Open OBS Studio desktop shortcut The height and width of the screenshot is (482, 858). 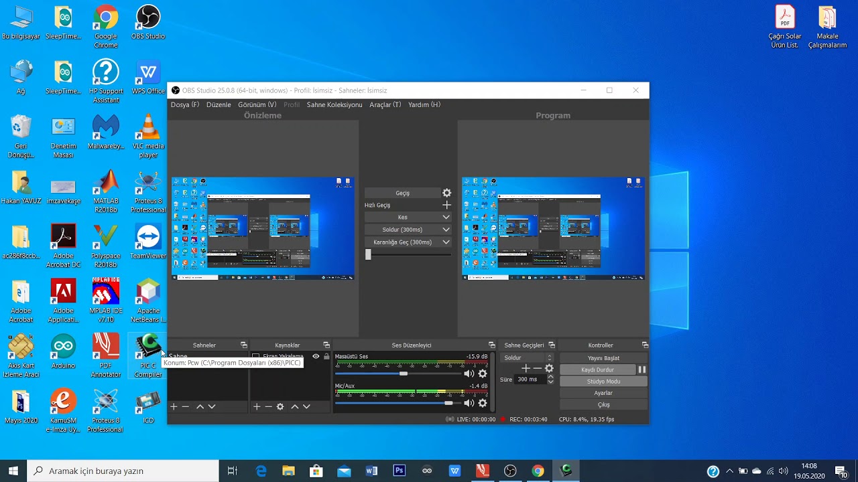point(148,23)
